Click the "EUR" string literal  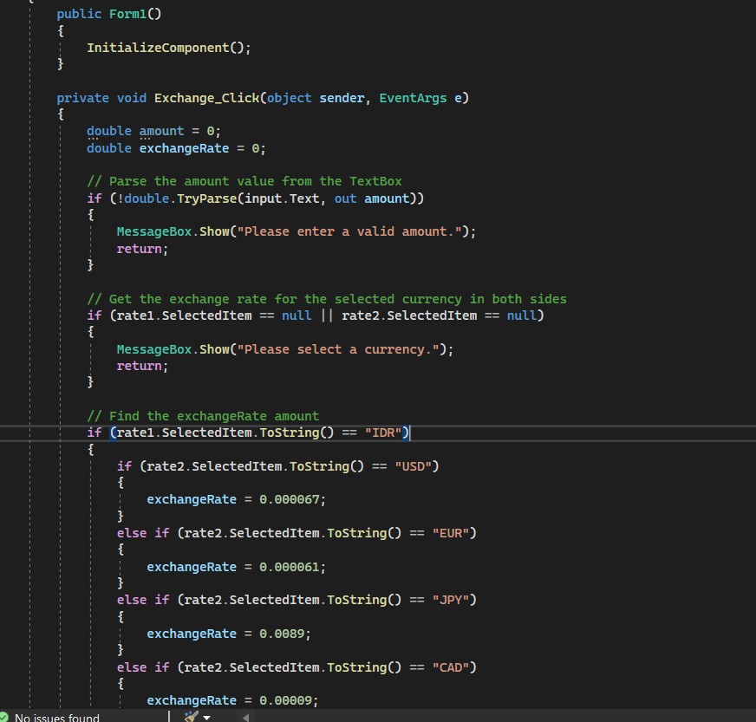pos(450,533)
